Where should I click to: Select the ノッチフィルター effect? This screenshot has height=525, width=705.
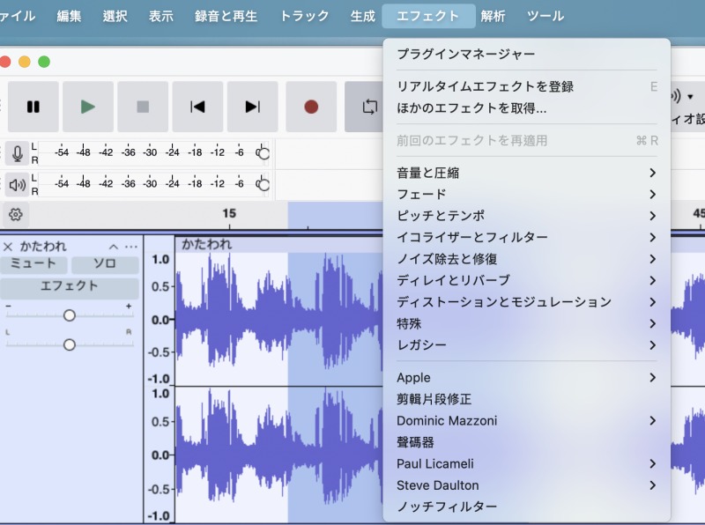pos(526,507)
